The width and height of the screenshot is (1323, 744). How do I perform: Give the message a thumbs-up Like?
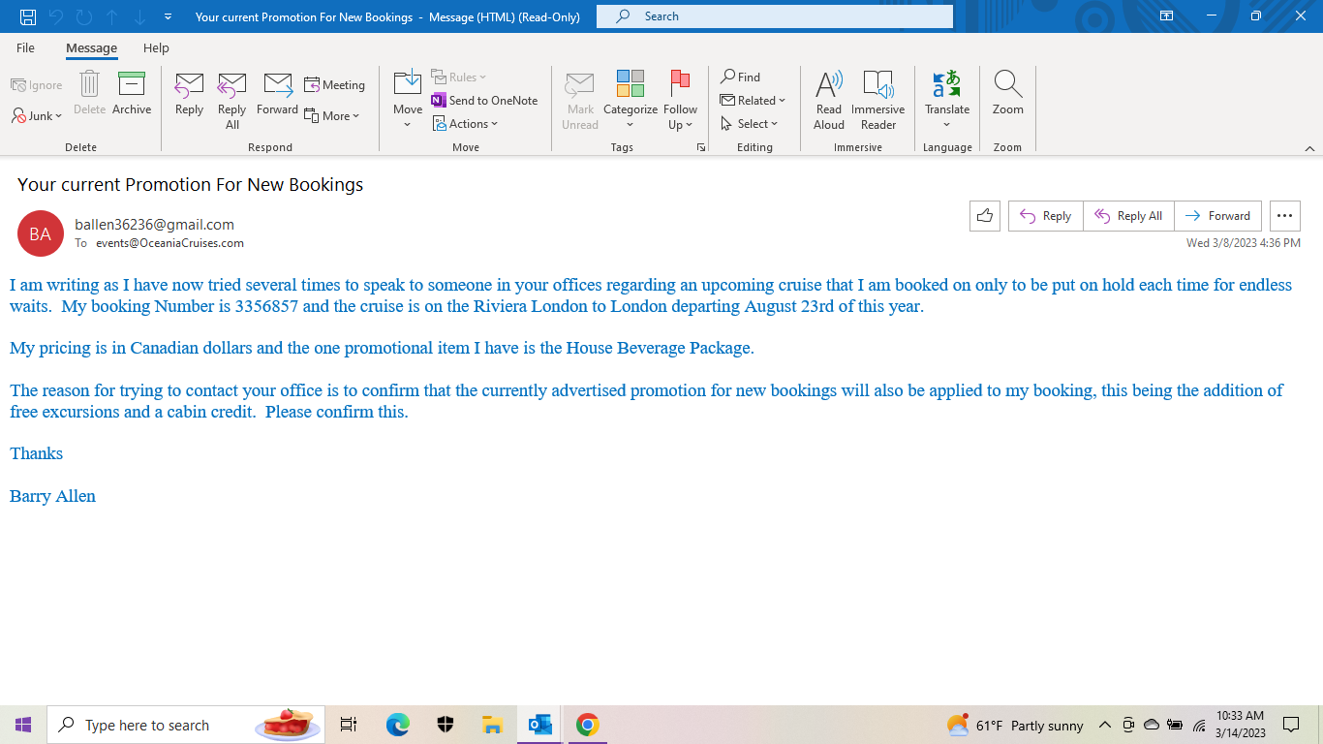point(984,215)
